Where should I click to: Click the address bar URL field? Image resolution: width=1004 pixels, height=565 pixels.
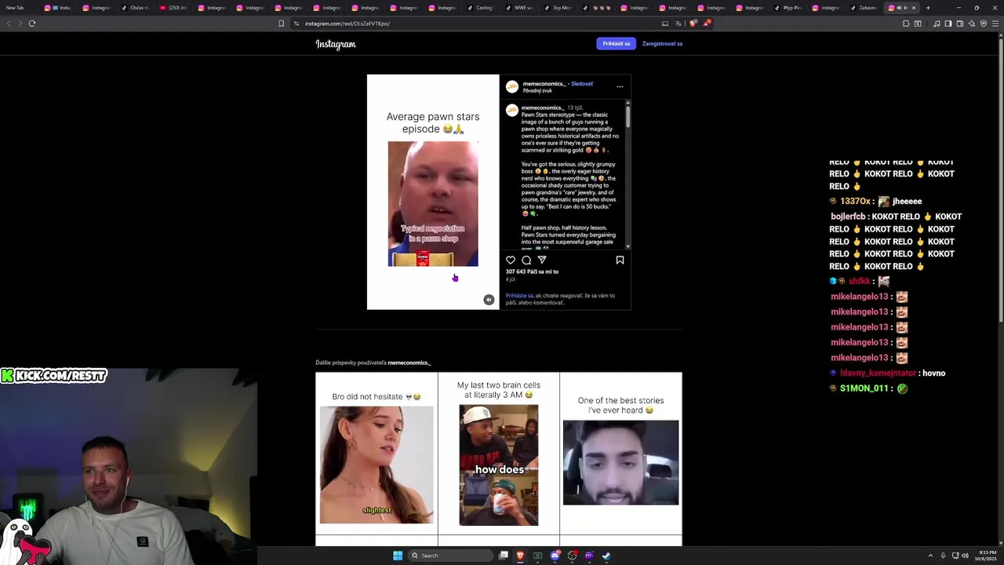pyautogui.click(x=478, y=24)
